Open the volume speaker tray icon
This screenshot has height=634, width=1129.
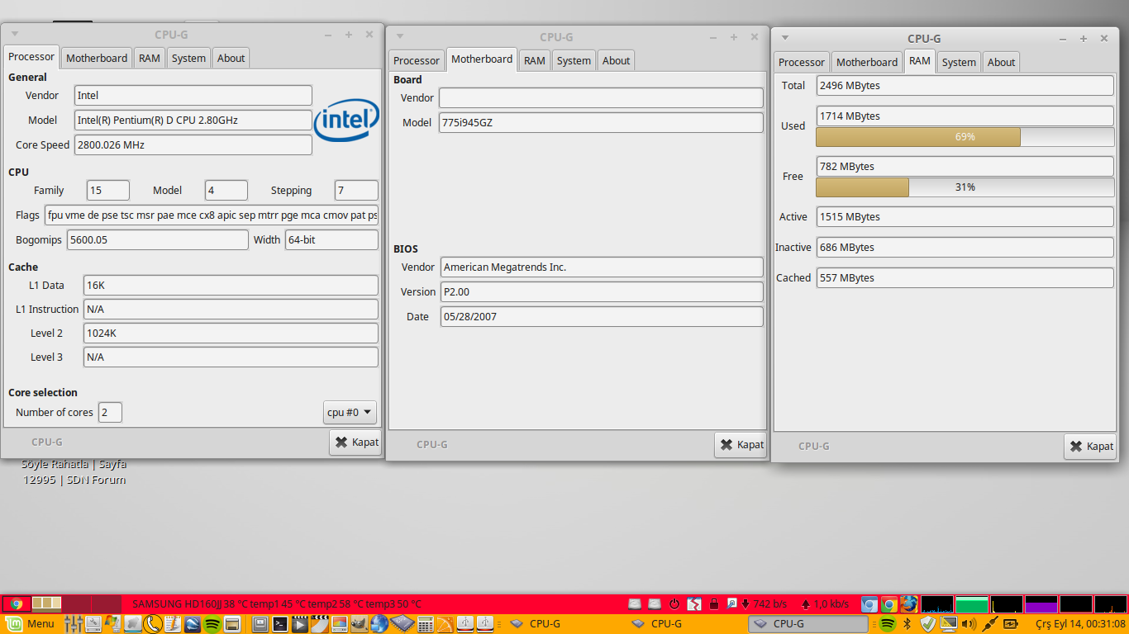pyautogui.click(x=969, y=623)
